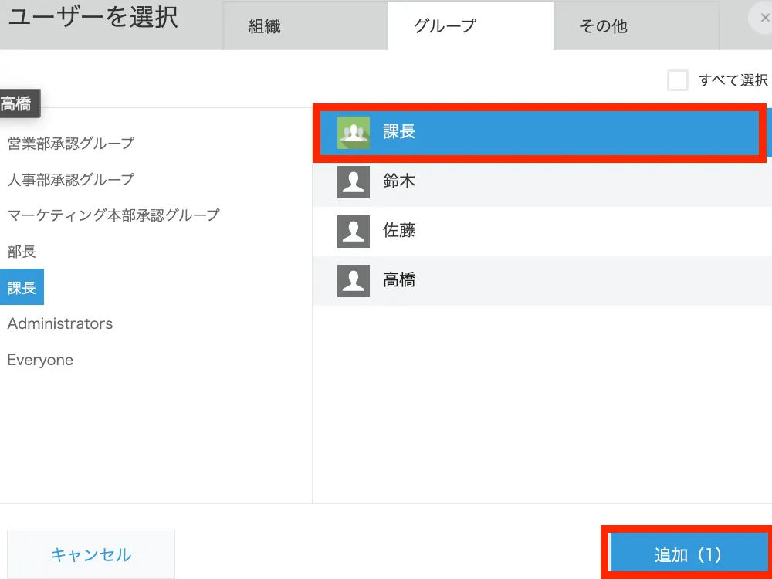Select the 鈴木 name in the member list
This screenshot has width=772, height=579.
[x=399, y=182]
